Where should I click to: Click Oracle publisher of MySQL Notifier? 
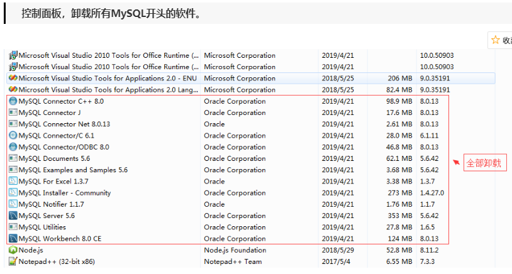(214, 204)
